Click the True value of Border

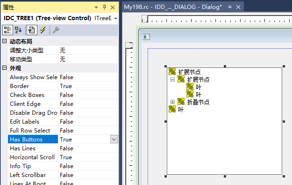[66, 86]
